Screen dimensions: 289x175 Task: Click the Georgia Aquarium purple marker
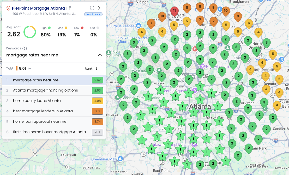(x=194, y=90)
